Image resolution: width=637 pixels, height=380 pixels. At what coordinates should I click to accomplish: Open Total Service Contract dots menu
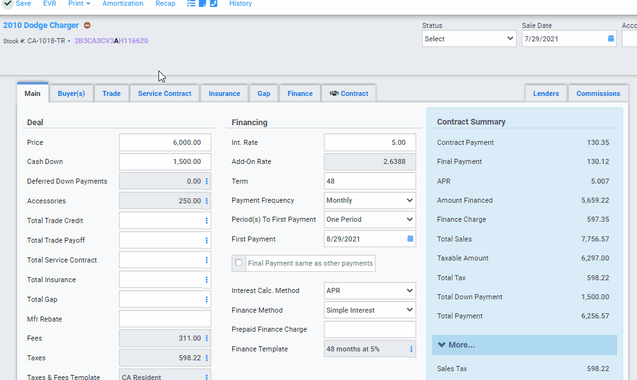click(x=207, y=260)
